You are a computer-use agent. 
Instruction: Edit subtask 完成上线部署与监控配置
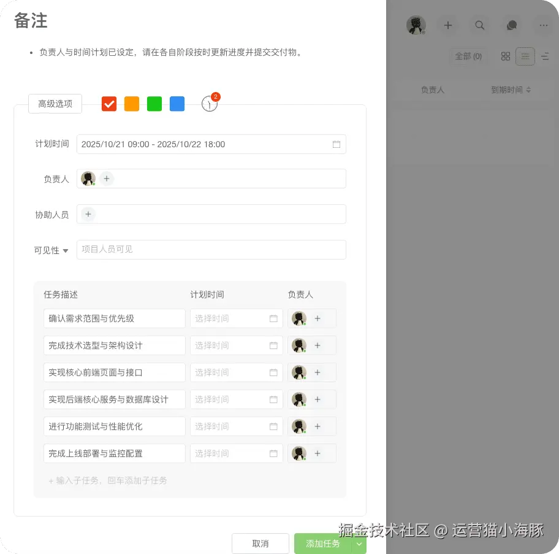(115, 453)
